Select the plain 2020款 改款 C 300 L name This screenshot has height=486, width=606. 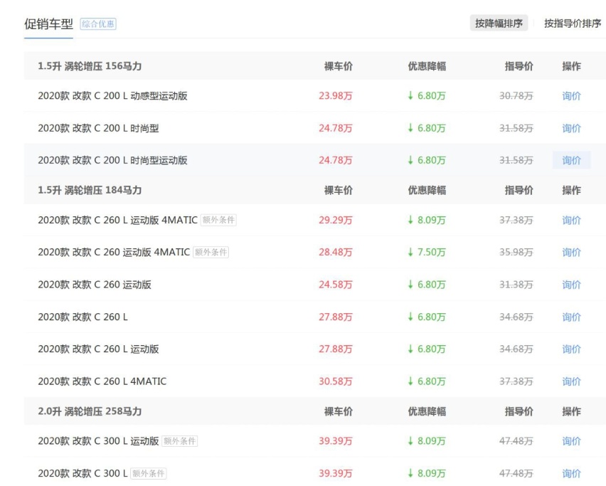(83, 473)
